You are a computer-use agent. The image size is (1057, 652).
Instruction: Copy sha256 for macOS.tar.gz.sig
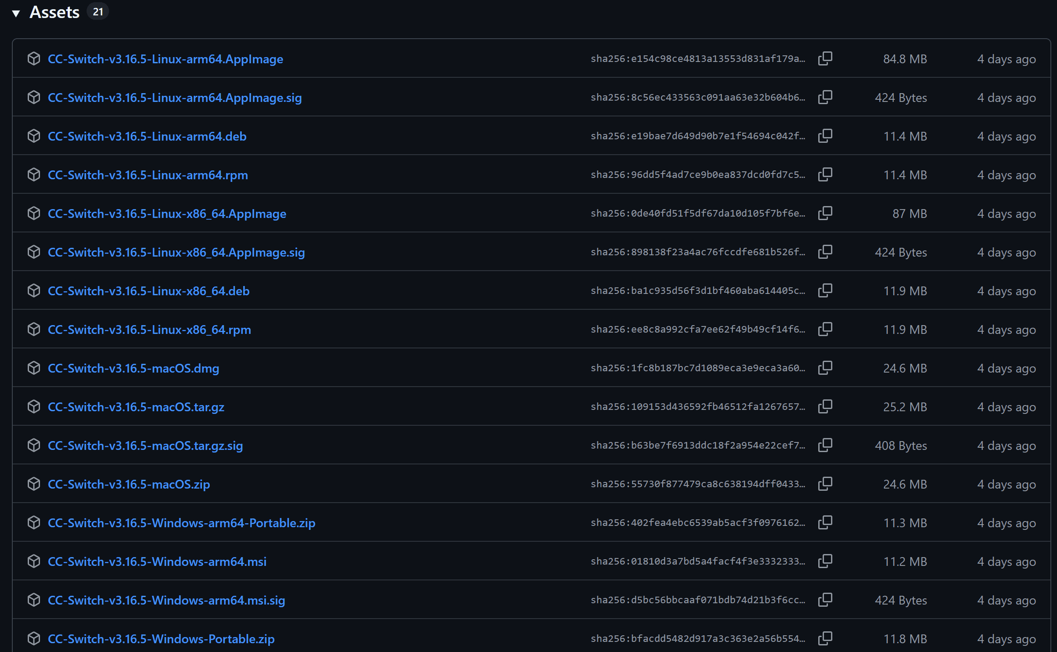click(825, 445)
